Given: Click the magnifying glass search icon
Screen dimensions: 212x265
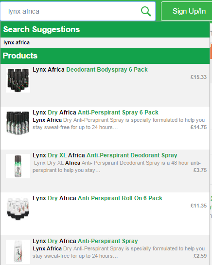Looking at the screenshot, I should [146, 11].
